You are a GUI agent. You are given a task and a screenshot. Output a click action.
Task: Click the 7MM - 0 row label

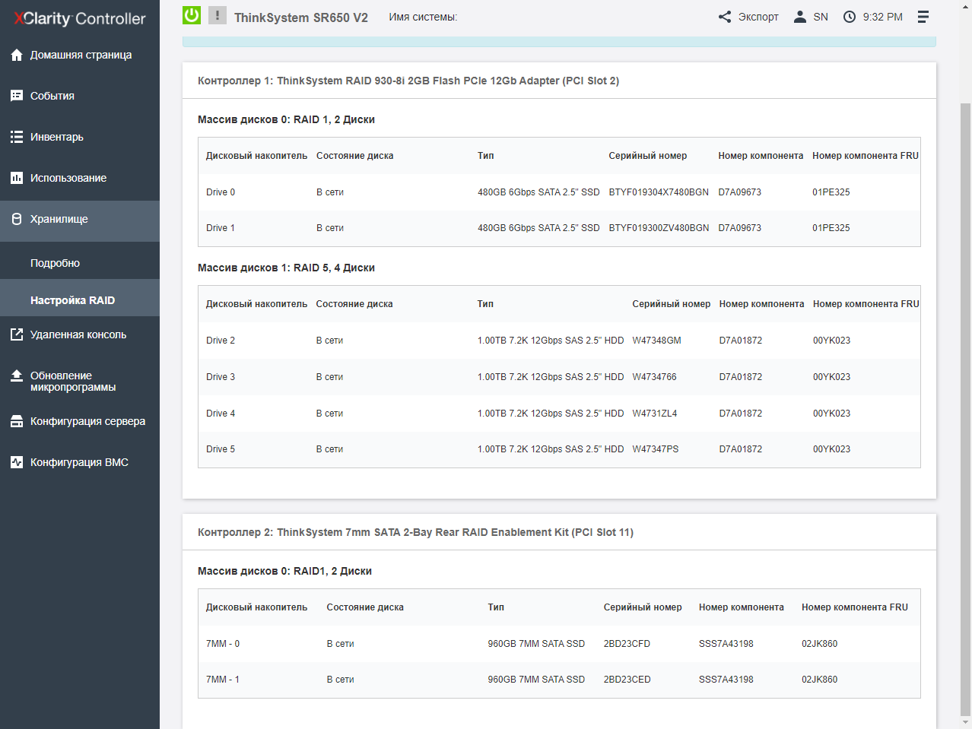click(x=223, y=644)
